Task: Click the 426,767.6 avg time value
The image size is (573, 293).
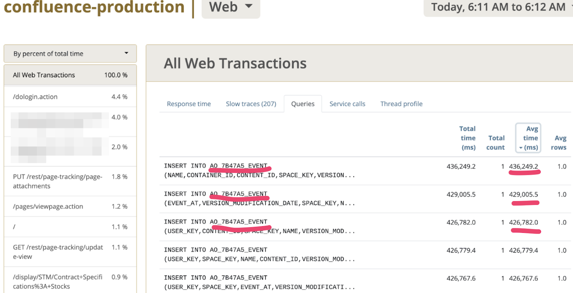Action: [524, 278]
